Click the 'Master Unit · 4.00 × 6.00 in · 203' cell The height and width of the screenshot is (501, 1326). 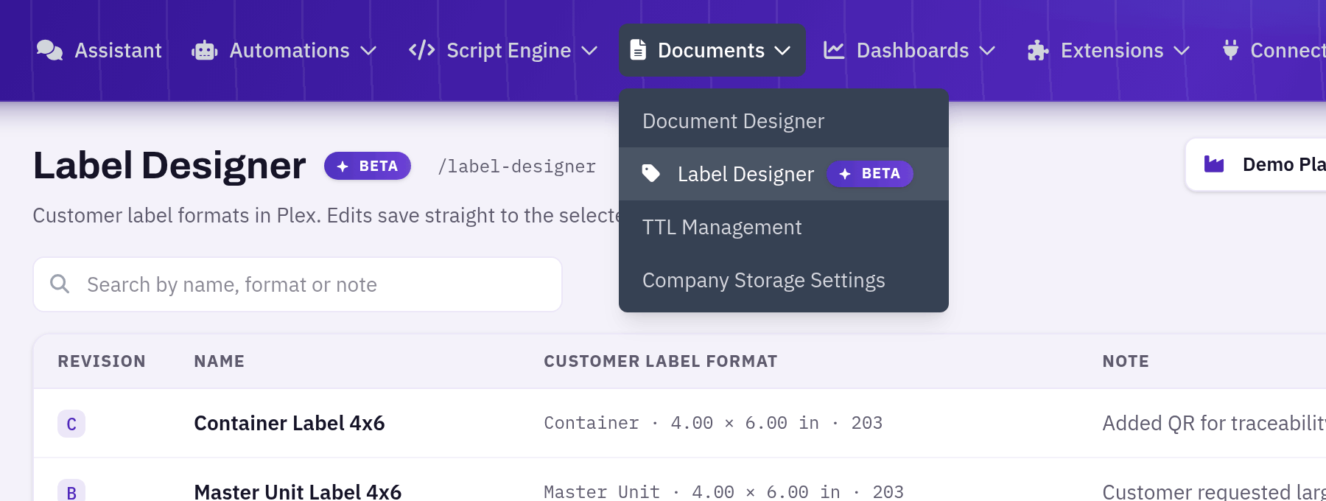point(723,491)
